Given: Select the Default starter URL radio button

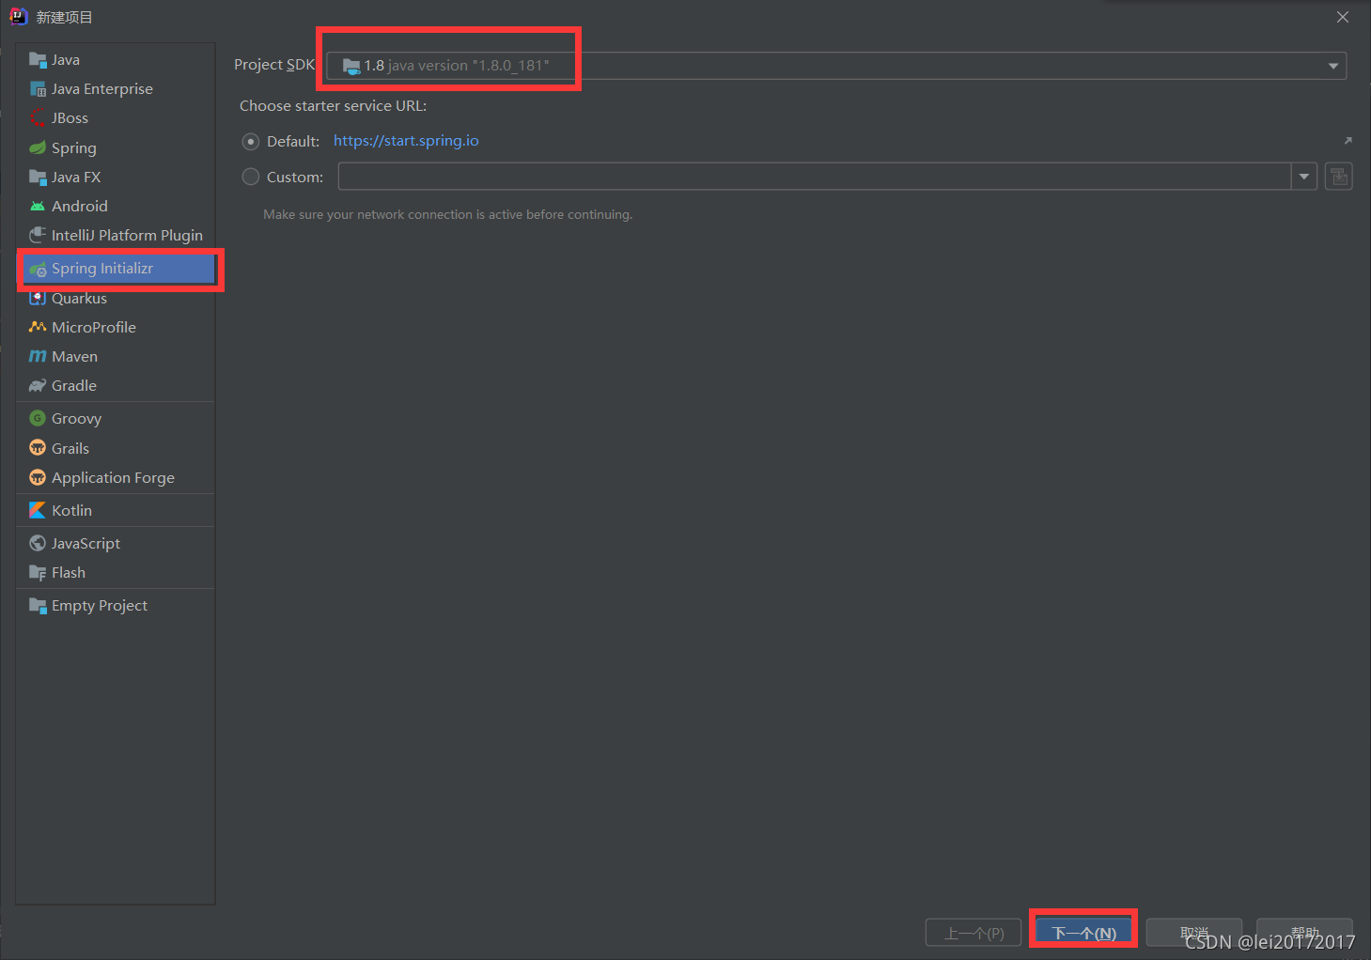Looking at the screenshot, I should tap(251, 142).
